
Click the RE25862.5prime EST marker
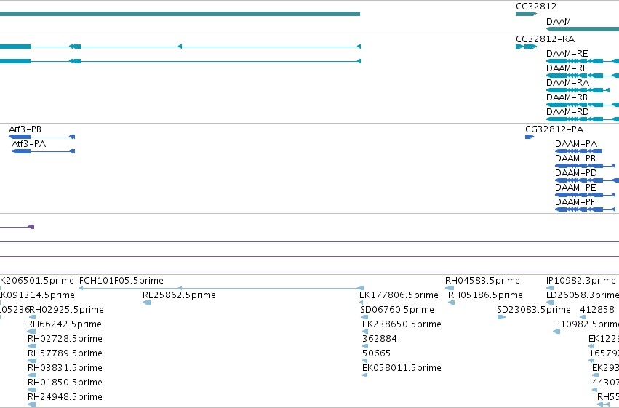tap(147, 303)
